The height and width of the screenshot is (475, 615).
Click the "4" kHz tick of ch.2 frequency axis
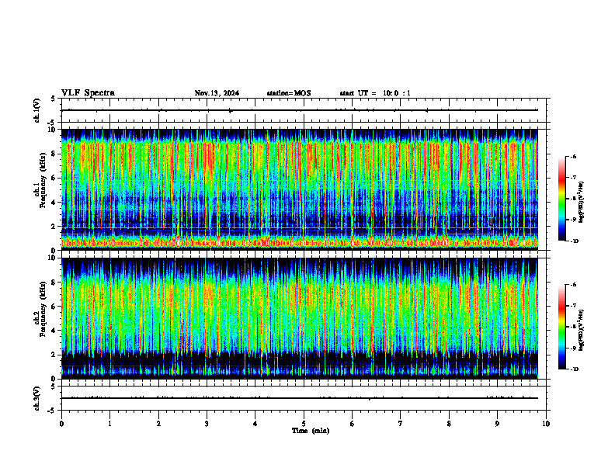(55, 331)
